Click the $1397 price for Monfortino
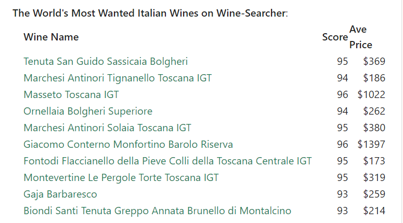This screenshot has width=403, height=223. (x=371, y=144)
